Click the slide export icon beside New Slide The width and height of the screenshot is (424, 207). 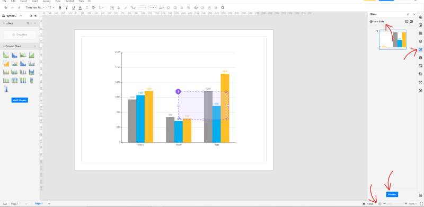pyautogui.click(x=407, y=21)
